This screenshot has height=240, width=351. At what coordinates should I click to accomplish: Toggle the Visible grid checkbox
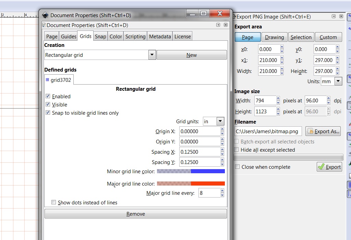[x=48, y=105]
